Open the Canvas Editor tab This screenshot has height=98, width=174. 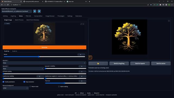click(x=38, y=16)
